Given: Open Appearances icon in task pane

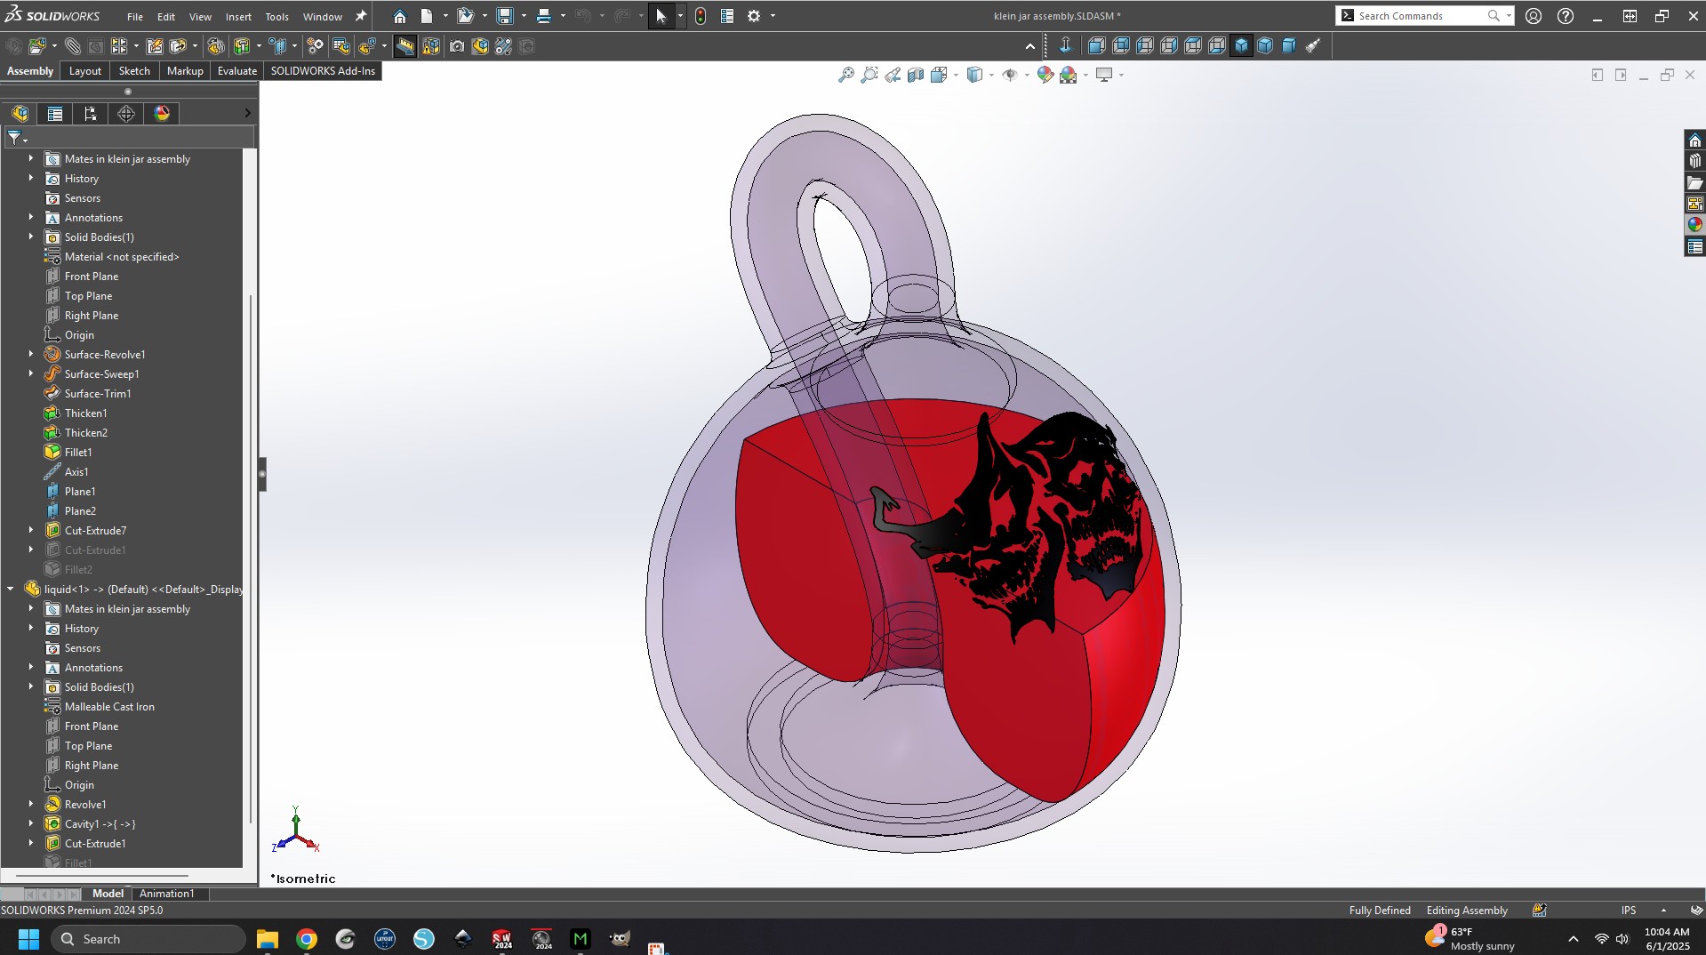Looking at the screenshot, I should click(1694, 225).
